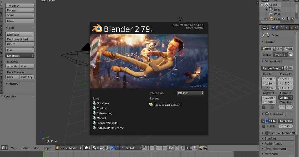
Task: Open the Render Layers properties tab icon
Action: point(278,28)
